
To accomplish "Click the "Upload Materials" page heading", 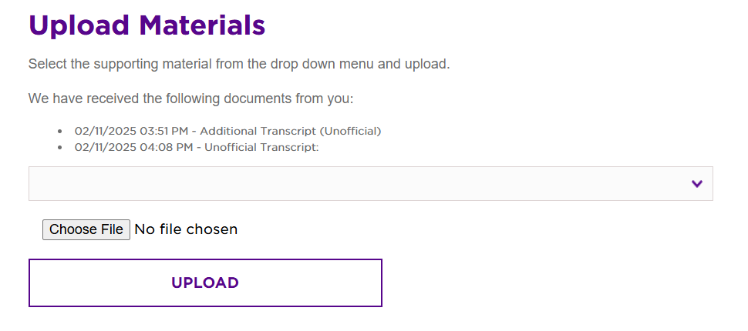I will click(147, 26).
